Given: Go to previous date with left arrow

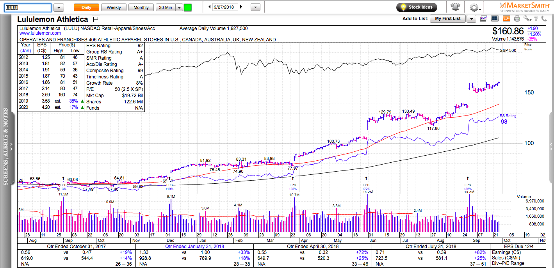Looking at the screenshot, I should click(x=210, y=7).
